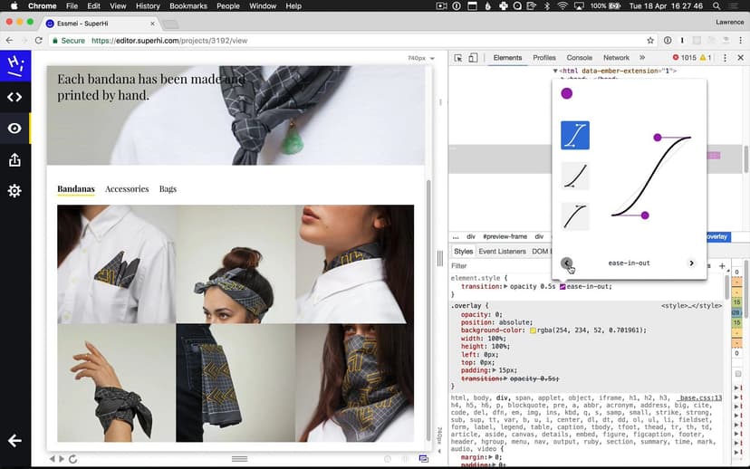The width and height of the screenshot is (750, 469).
Task: Open the Bookmarks menu in menu bar
Action: [x=187, y=6]
